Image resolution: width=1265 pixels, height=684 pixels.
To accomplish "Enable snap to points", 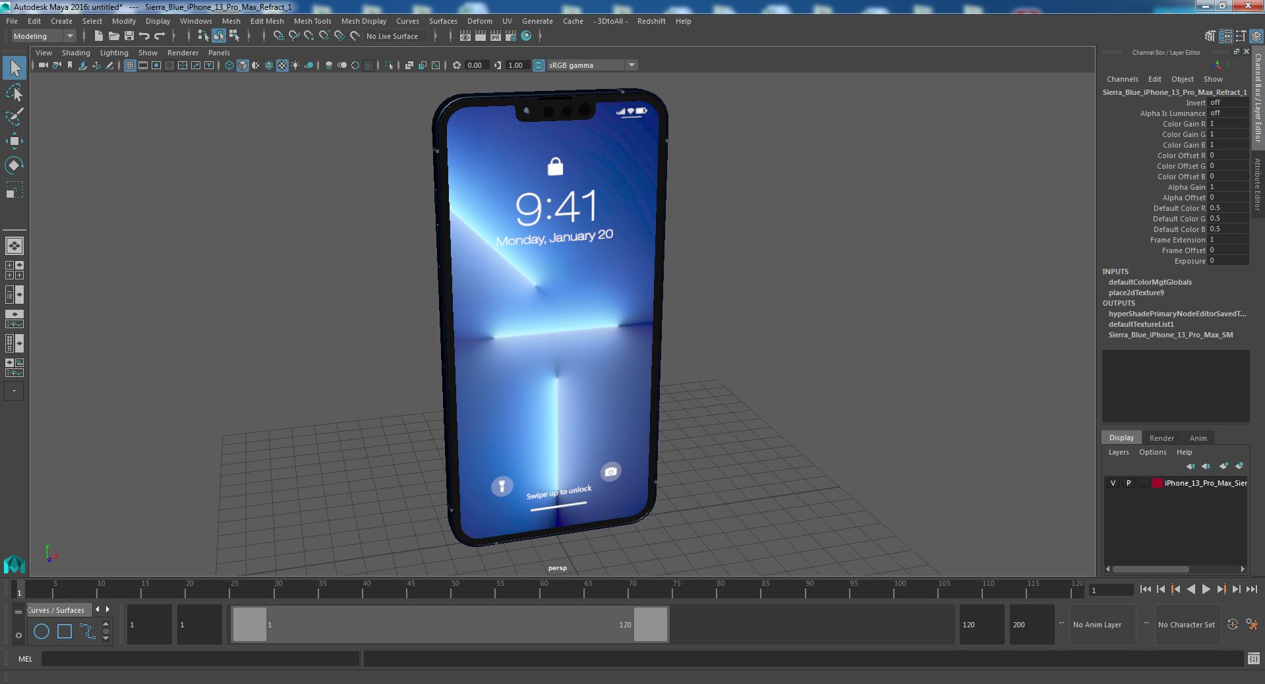I will click(309, 36).
